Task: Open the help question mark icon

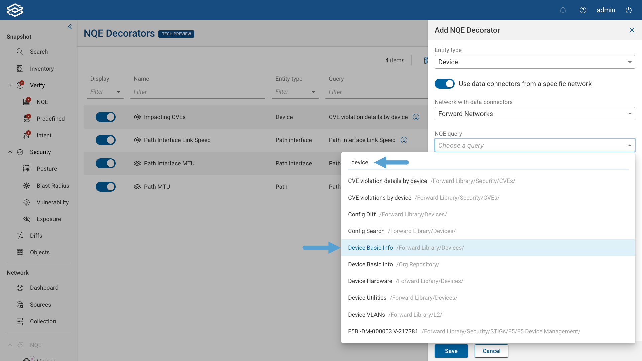Action: 583,10
